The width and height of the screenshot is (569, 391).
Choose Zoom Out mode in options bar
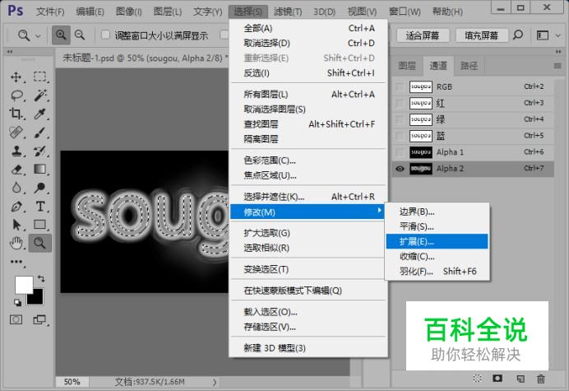click(x=80, y=35)
